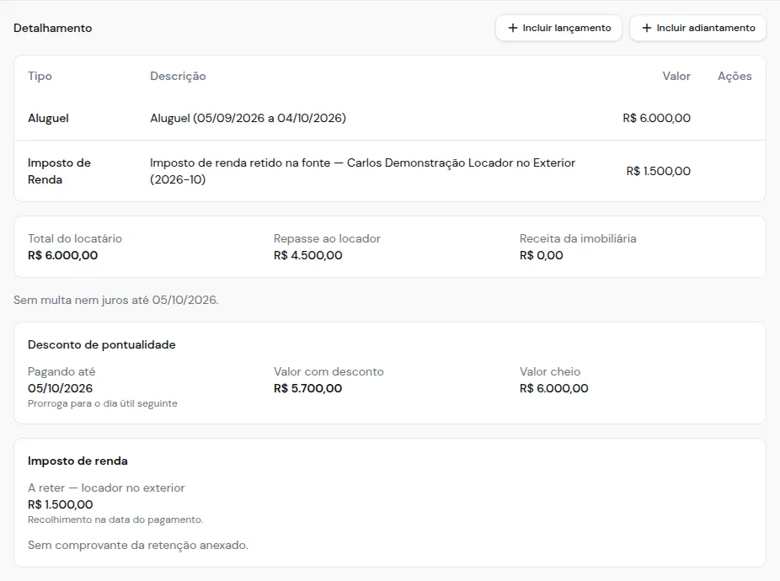The image size is (780, 581).
Task: Select Recolhimento na data do pagamento note
Action: click(x=115, y=520)
